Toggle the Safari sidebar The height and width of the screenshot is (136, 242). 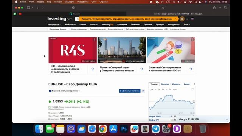pyautogui.click(x=28, y=8)
